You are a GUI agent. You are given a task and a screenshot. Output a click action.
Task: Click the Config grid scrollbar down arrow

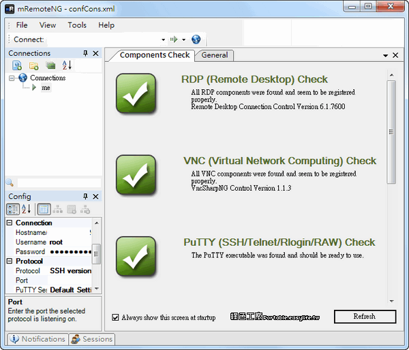pos(97,289)
